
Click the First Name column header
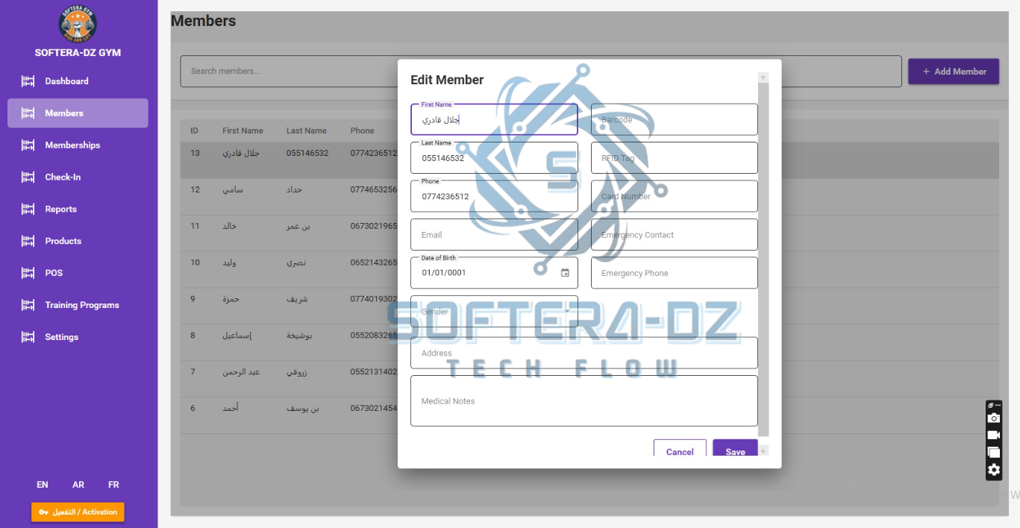click(x=243, y=131)
